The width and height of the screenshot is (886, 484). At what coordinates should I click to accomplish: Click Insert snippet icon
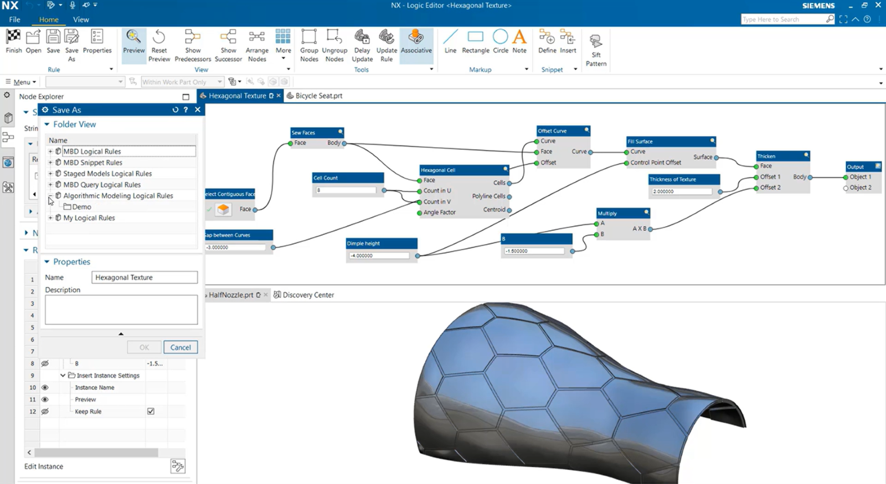[568, 37]
